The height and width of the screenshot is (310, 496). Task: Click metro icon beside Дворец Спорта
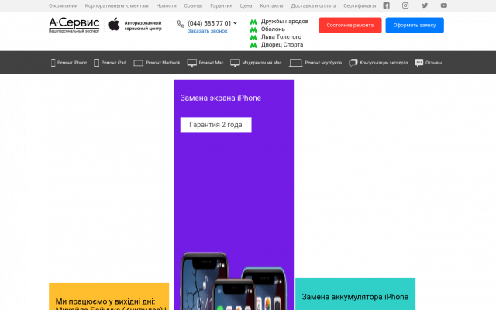coord(253,45)
